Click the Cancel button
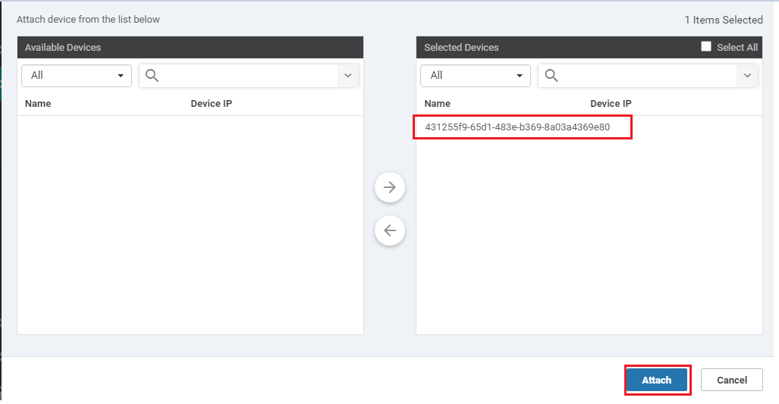The image size is (779, 404). pos(732,381)
